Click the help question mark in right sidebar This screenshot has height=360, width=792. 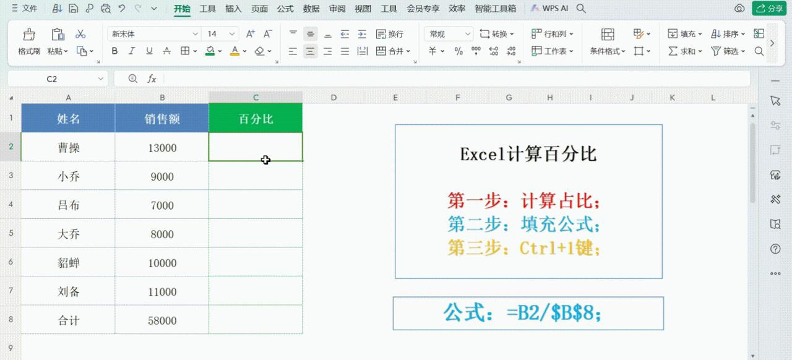pyautogui.click(x=775, y=249)
